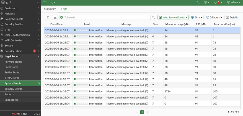Screen dimensions: 243x116
Task: Open the CLI console icon
Action: click(198, 2)
